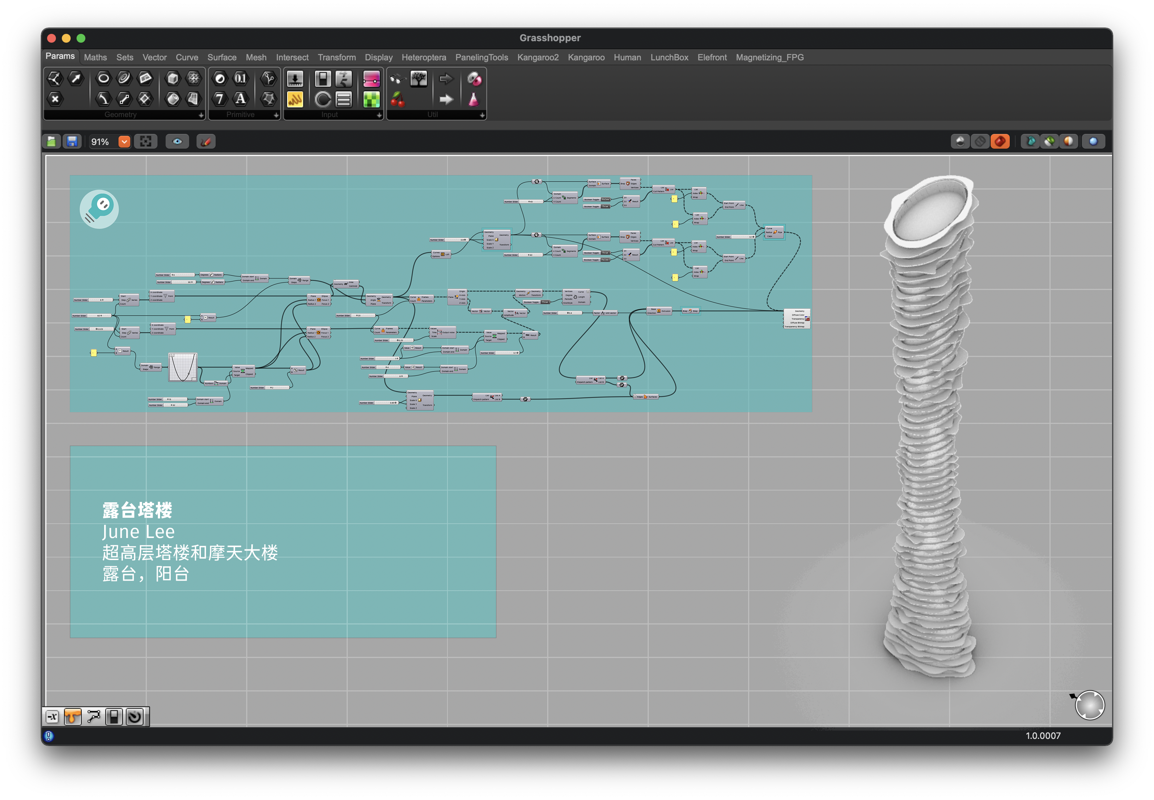Viewport: 1154px width, 800px height.
Task: Open the zoom percentage dropdown arrow
Action: click(124, 142)
